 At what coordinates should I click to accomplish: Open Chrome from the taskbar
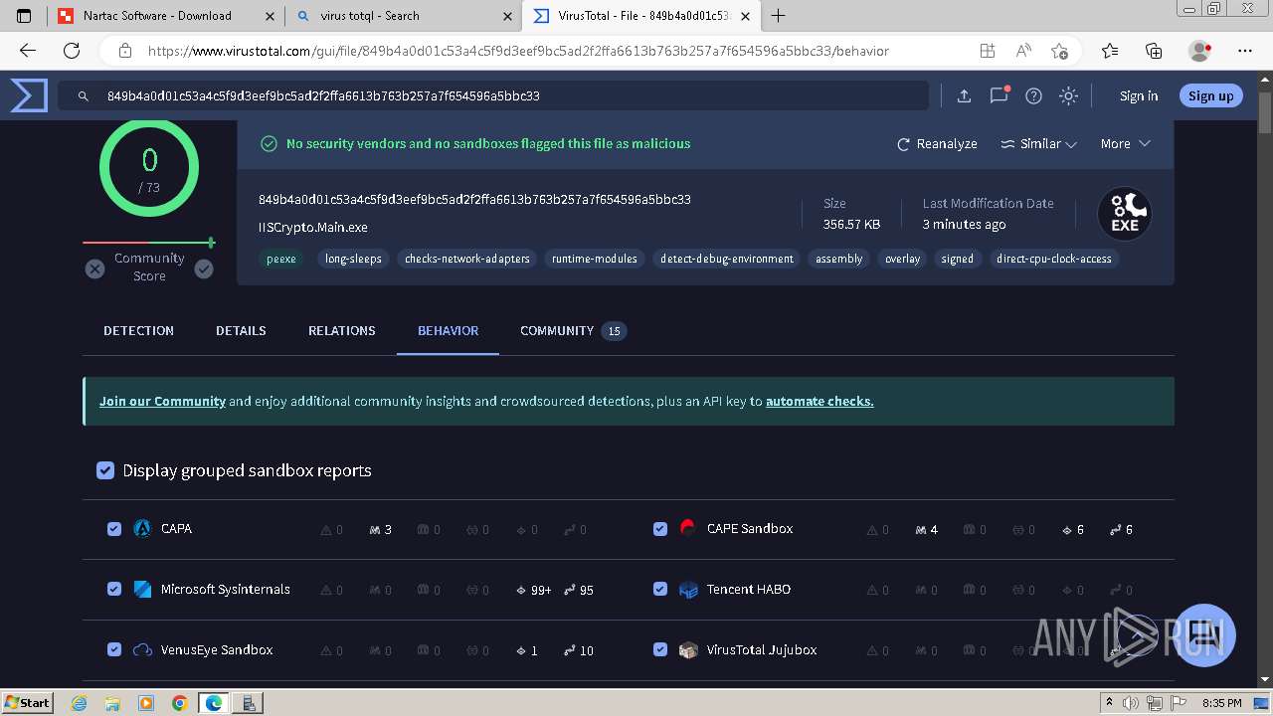[x=179, y=702]
